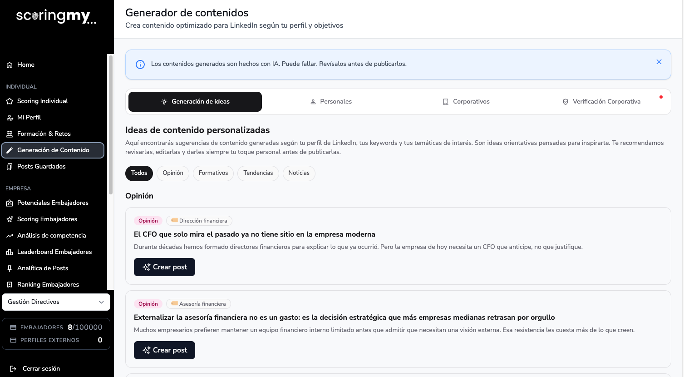Image resolution: width=684 pixels, height=377 pixels.
Task: Click the red notification dot on Verificación Corporativa
Action: pyautogui.click(x=661, y=97)
